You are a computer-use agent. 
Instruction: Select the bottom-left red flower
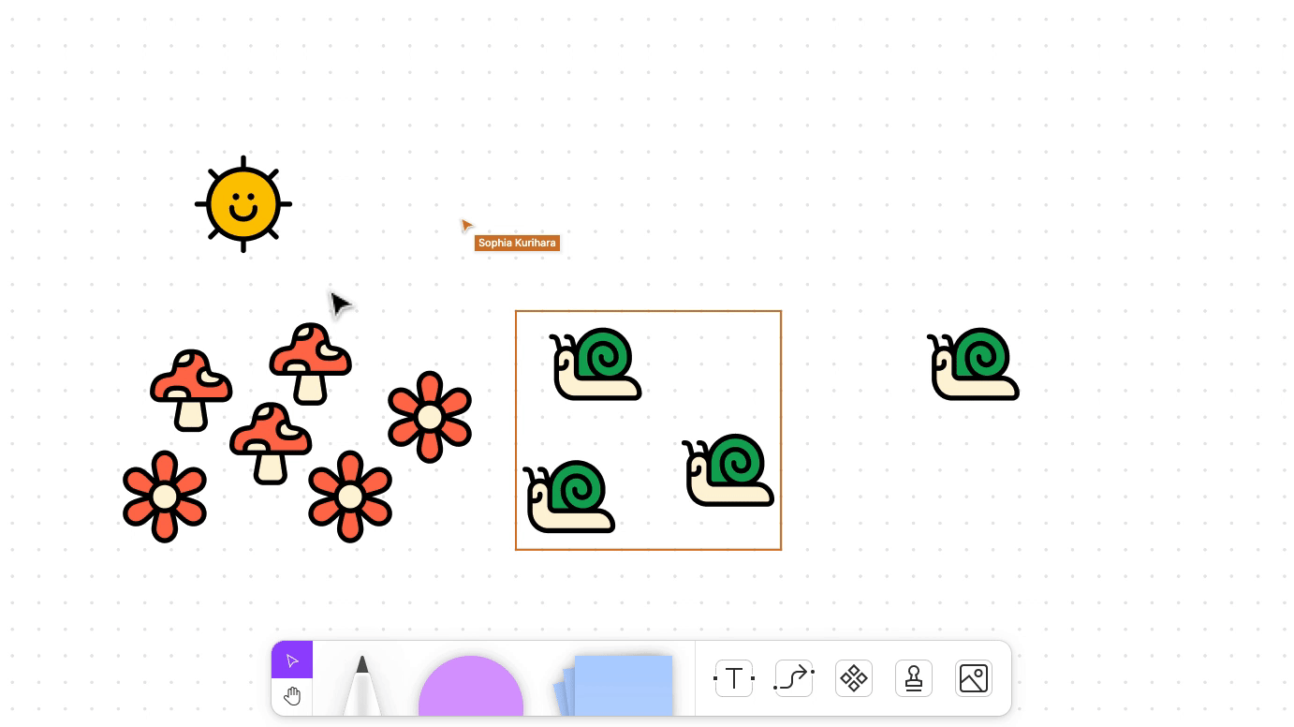pyautogui.click(x=165, y=497)
